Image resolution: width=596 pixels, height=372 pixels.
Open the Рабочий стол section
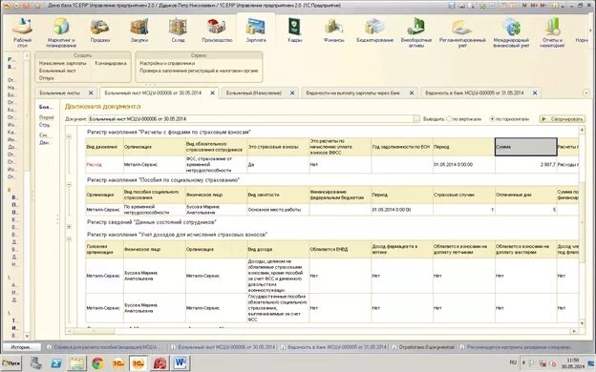point(22,32)
